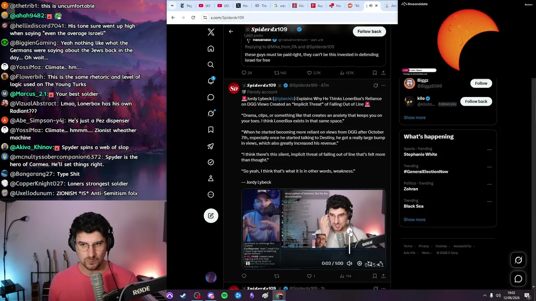Open the Spiderdx109 profile avatar on the post
536x301 pixels.
point(234,88)
